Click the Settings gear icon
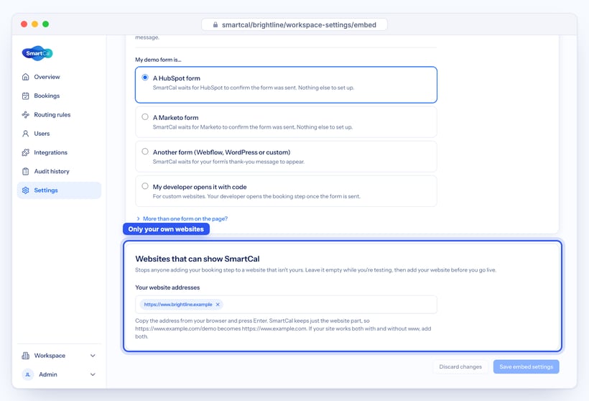The width and height of the screenshot is (589, 401). (26, 190)
